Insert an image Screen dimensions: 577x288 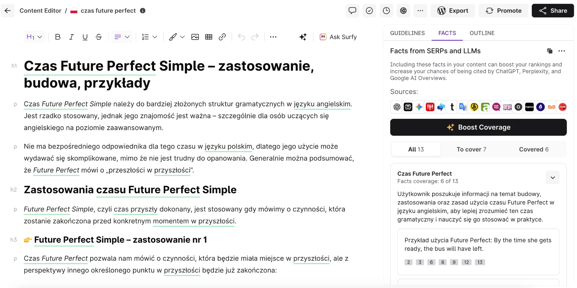tap(195, 37)
